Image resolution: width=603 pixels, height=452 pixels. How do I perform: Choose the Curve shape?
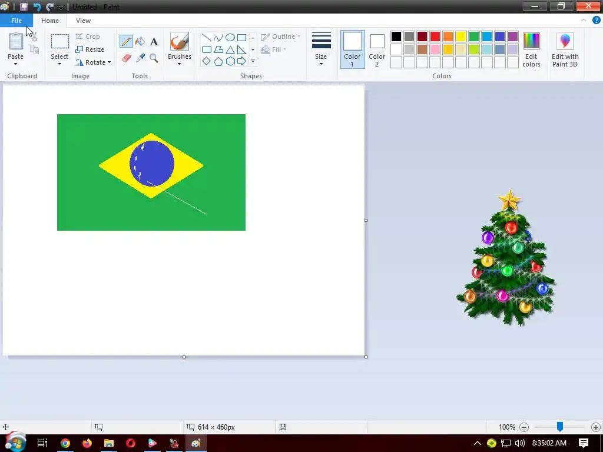click(x=218, y=38)
